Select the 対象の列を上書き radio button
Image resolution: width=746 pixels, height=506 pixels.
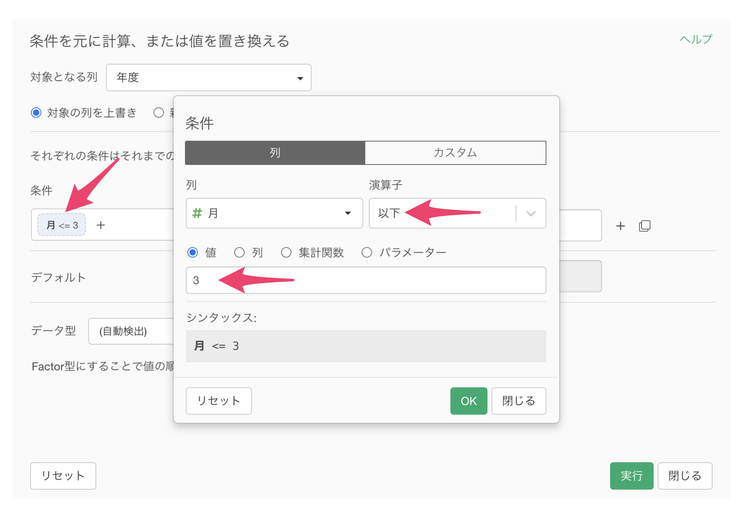click(x=36, y=112)
